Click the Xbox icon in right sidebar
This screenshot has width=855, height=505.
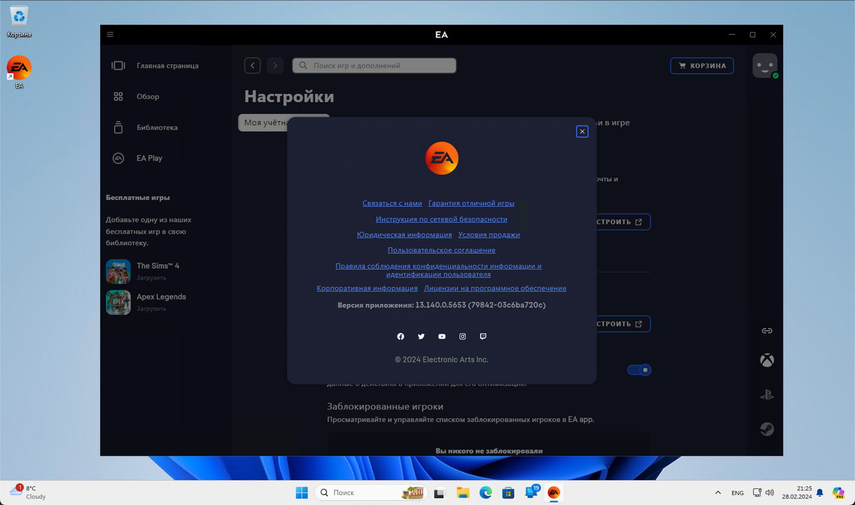(767, 360)
